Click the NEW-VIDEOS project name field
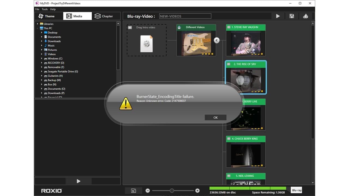 (185, 16)
